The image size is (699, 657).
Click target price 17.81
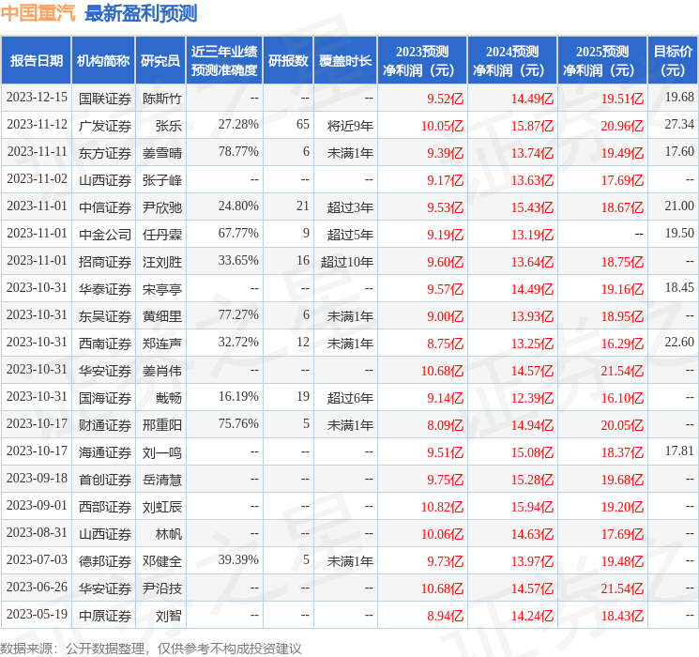click(x=679, y=451)
